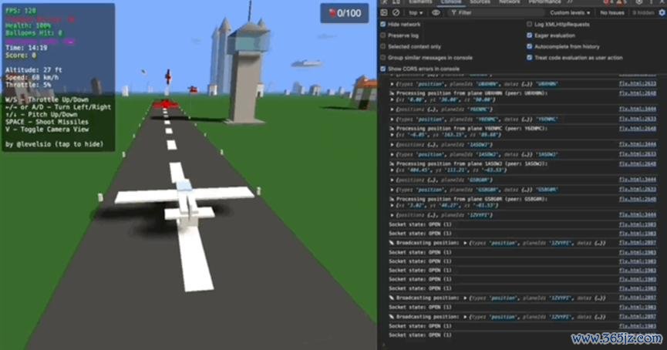667x350 pixels.
Task: Open the Network tab
Action: (509, 2)
